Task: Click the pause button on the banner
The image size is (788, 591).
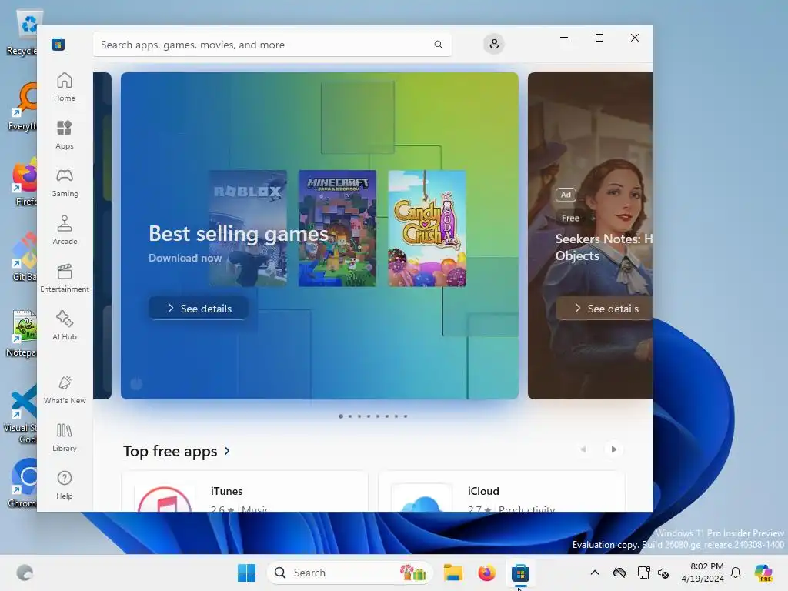Action: coord(136,384)
